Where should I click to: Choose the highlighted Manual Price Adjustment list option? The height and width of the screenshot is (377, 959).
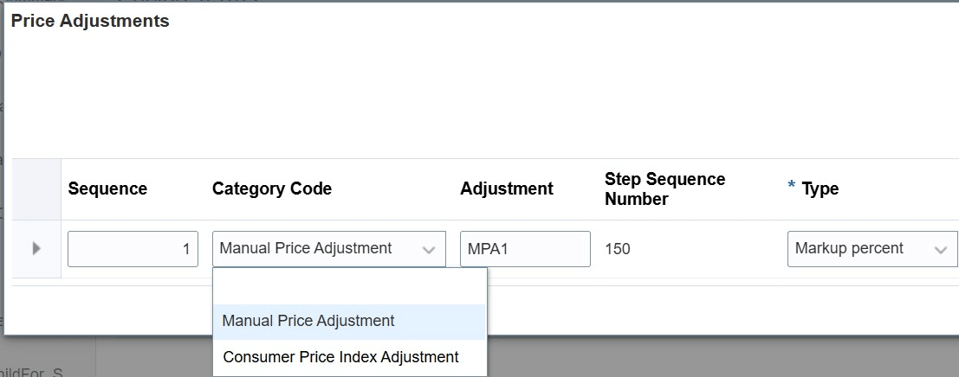pyautogui.click(x=308, y=321)
